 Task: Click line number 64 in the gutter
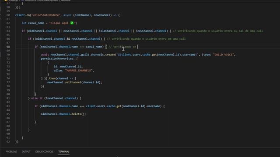(8, 31)
